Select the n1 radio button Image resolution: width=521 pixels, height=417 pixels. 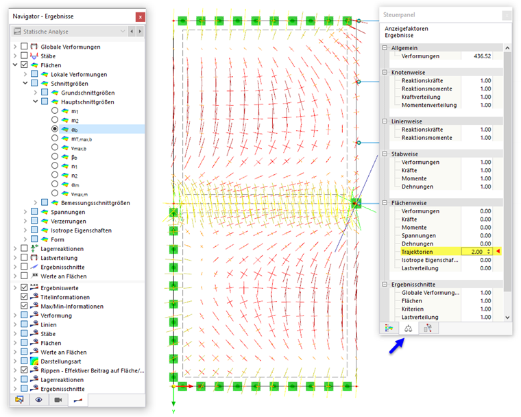[x=55, y=165]
